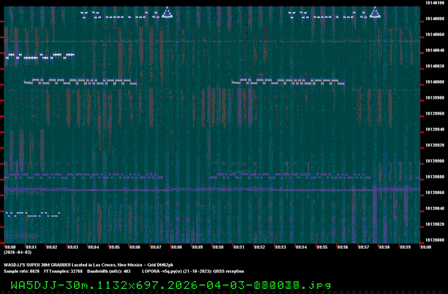Click the right triangle-shaped signal at top
The image size is (448, 294).
pyautogui.click(x=375, y=13)
